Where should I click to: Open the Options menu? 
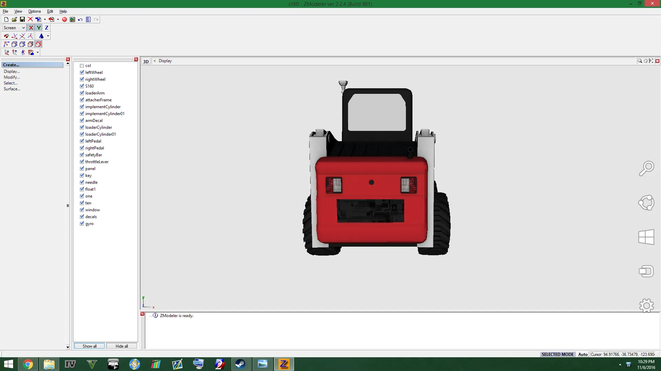(x=34, y=11)
